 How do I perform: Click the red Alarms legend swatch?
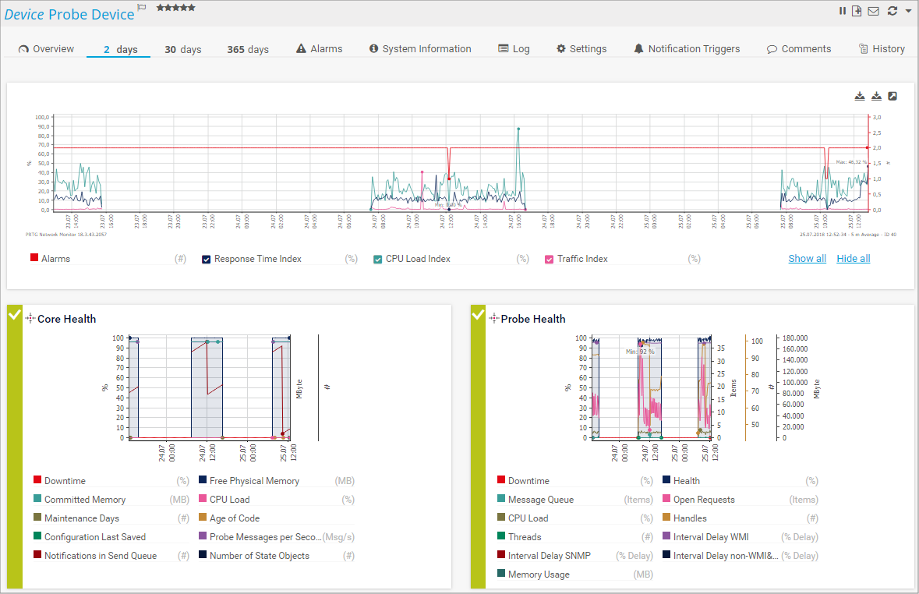tap(34, 258)
